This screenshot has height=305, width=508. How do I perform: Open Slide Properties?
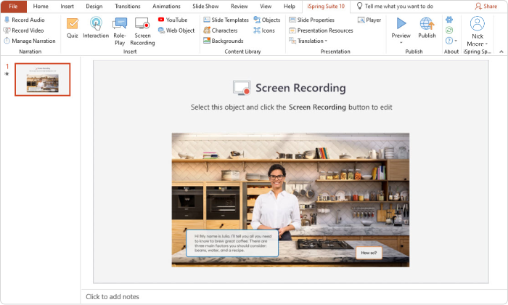tap(311, 20)
